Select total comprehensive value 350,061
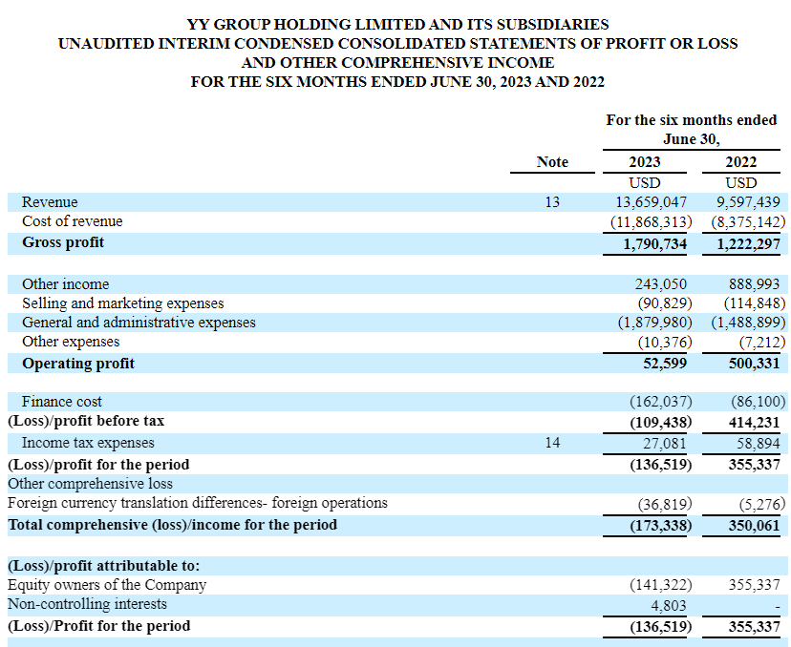This screenshot has height=647, width=791. [x=754, y=527]
